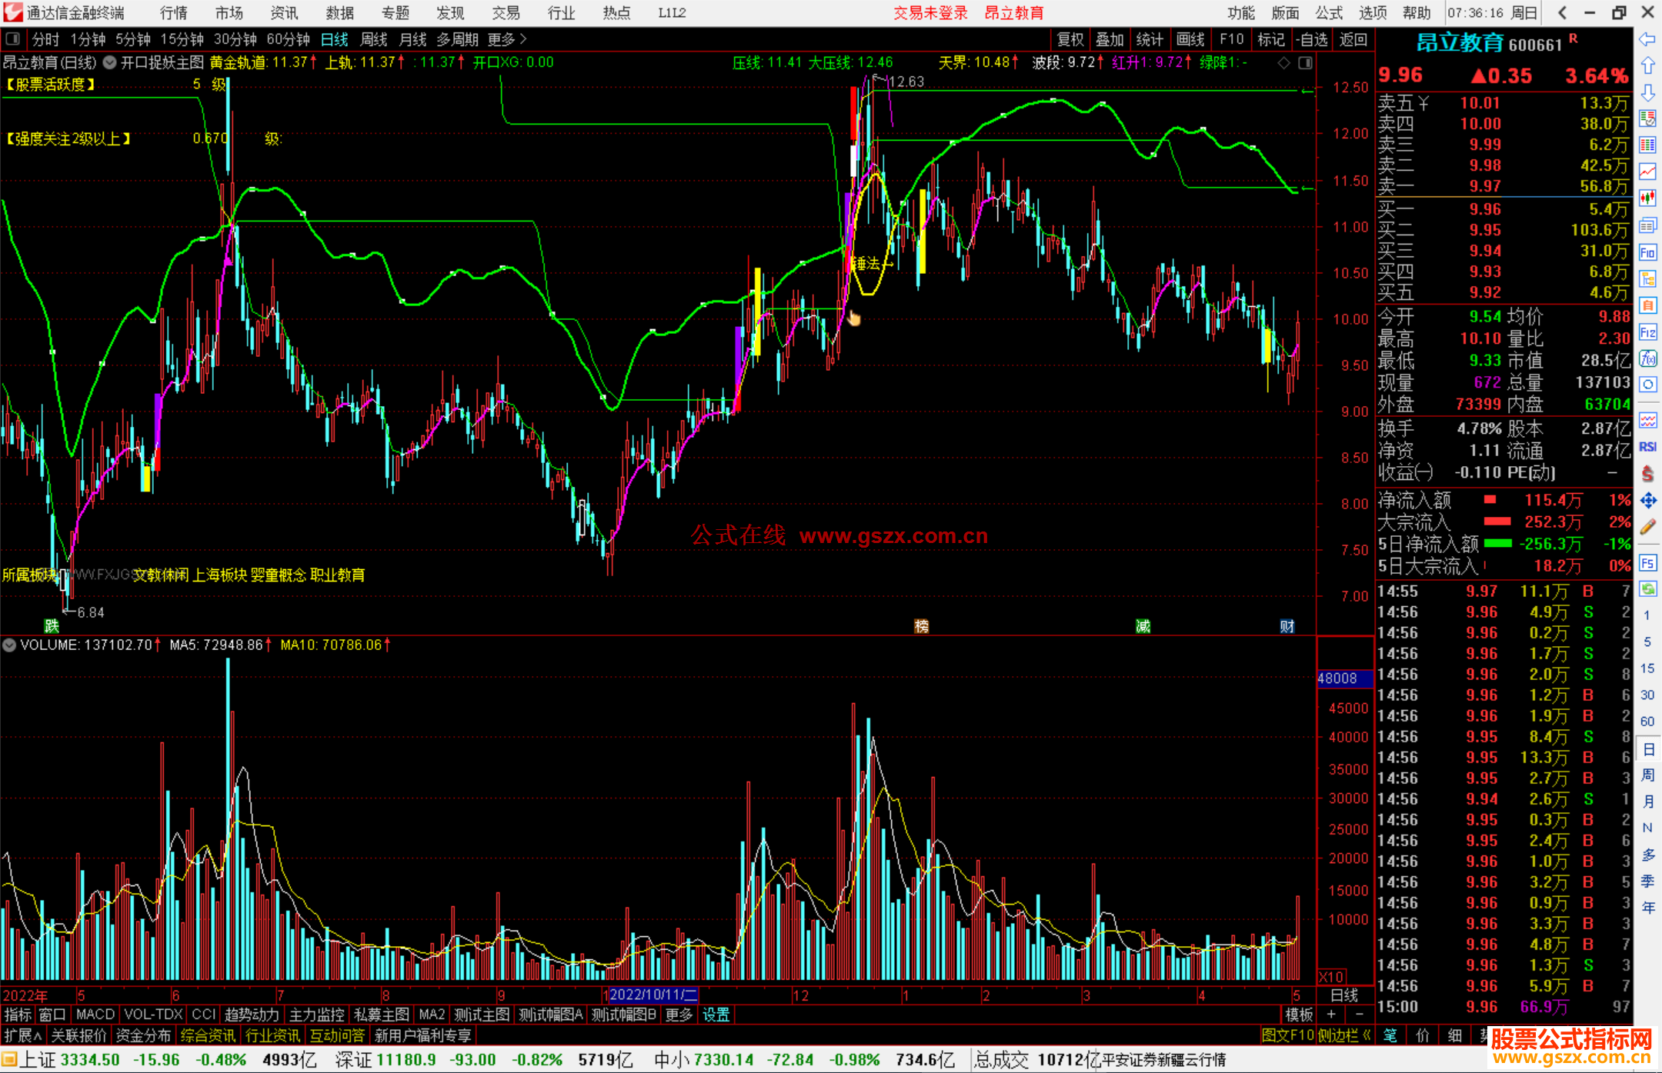Click the X10 volume scale box
The width and height of the screenshot is (1662, 1073).
pos(1332,977)
